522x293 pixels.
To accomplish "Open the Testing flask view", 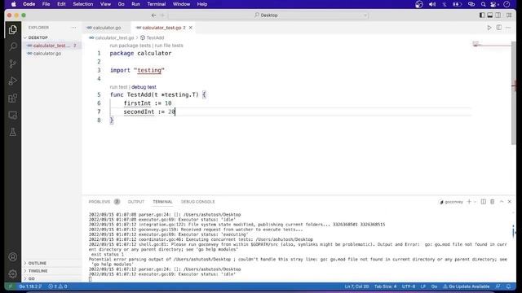I will click(13, 132).
